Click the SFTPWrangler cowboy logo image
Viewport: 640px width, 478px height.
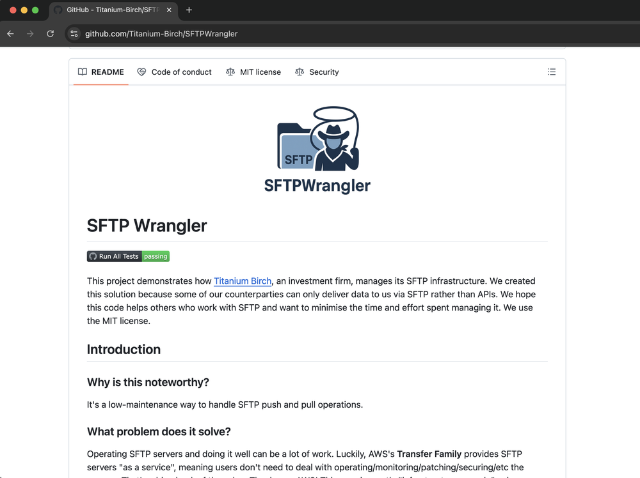[317, 150]
